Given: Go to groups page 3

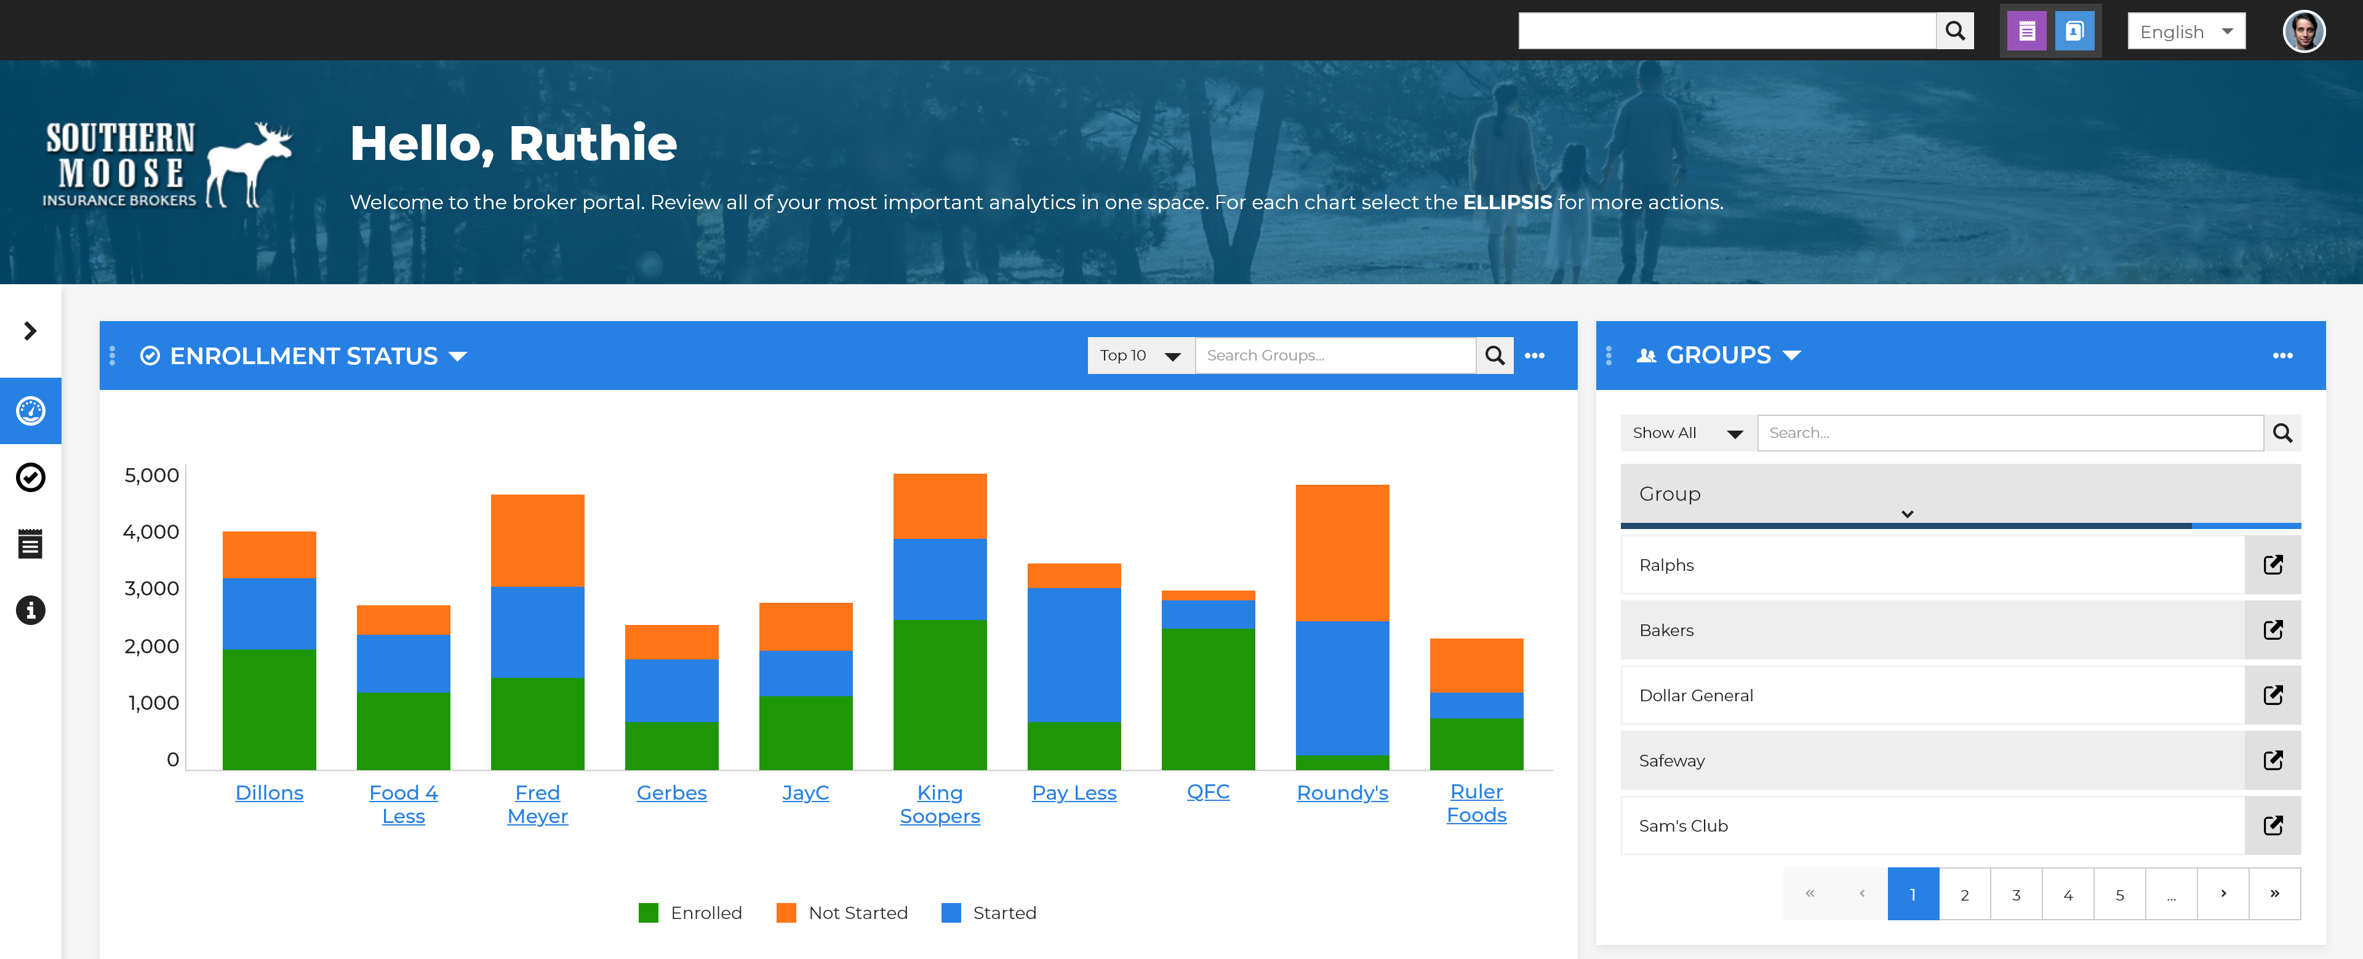Looking at the screenshot, I should tap(2017, 894).
